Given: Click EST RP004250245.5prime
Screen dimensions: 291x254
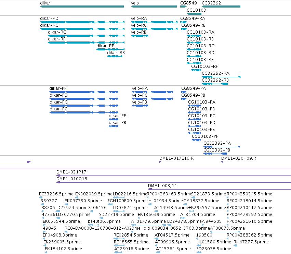Looking at the screenshot, I should pos(228,197).
